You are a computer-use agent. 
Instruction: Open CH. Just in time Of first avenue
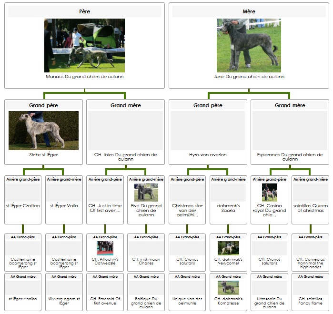pos(105,208)
